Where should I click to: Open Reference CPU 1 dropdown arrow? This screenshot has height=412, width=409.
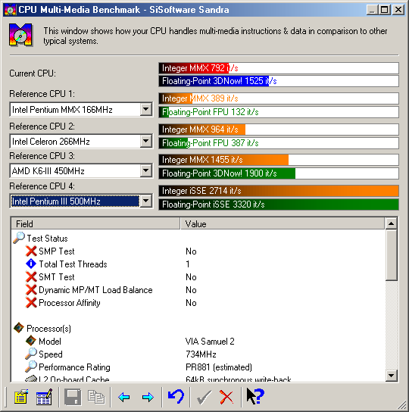click(x=146, y=109)
